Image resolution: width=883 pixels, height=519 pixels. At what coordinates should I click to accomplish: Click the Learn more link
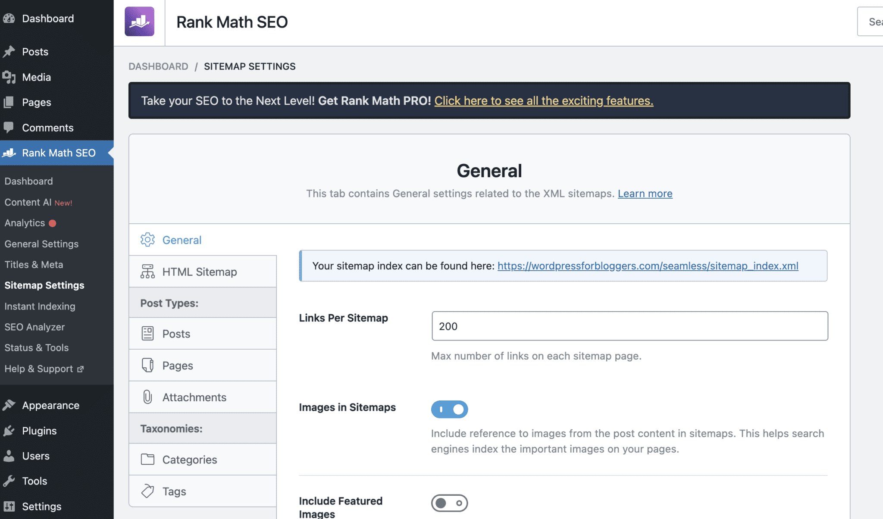coord(645,194)
